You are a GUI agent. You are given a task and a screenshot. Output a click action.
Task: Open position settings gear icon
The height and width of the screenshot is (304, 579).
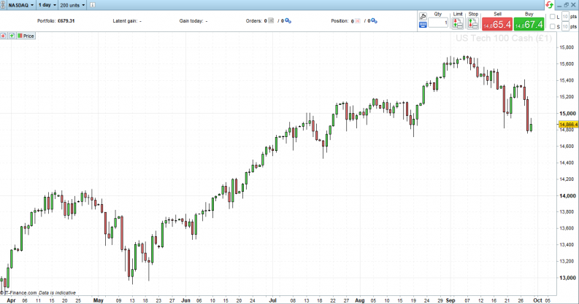tap(374, 21)
